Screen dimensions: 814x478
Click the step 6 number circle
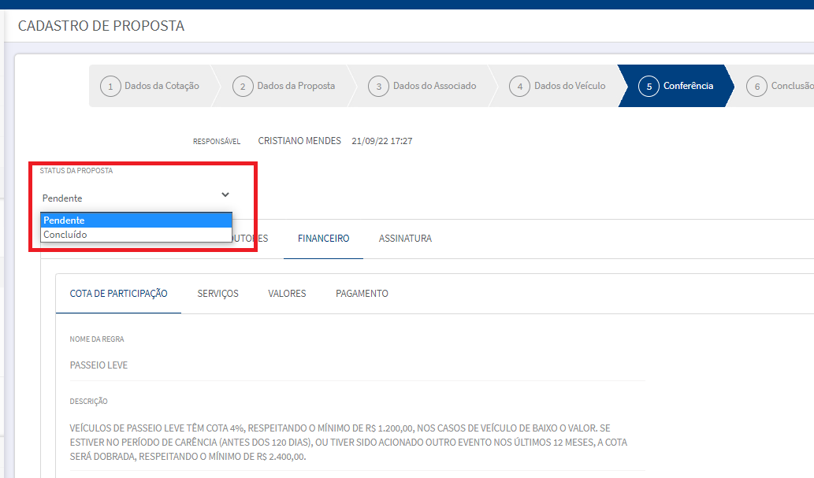(x=757, y=86)
